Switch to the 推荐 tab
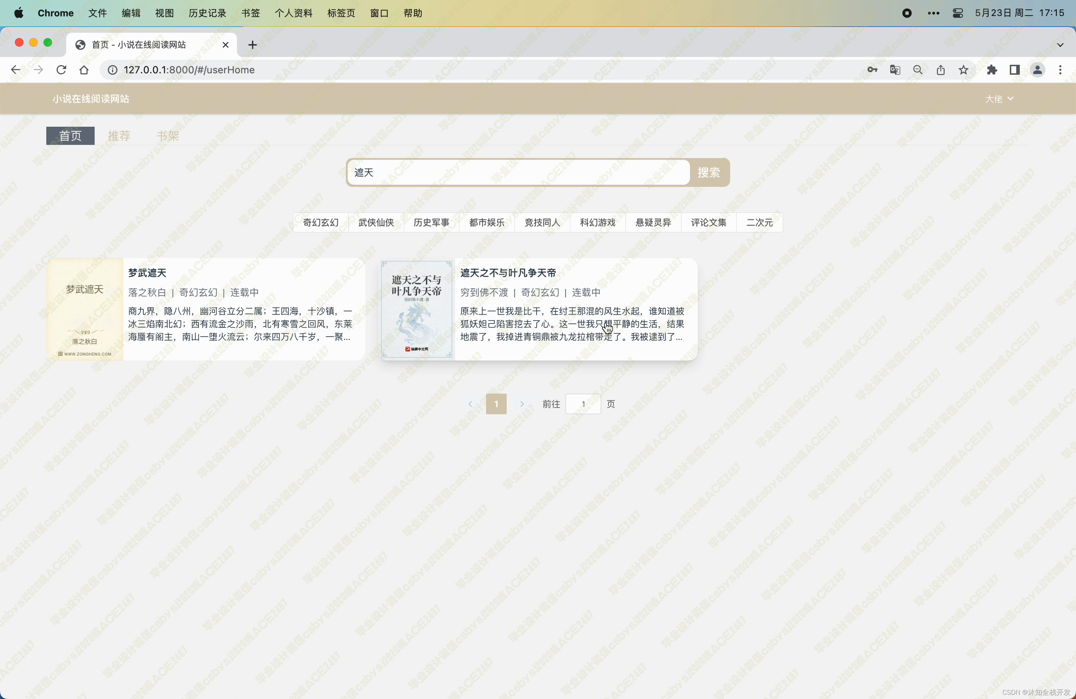 (x=119, y=136)
